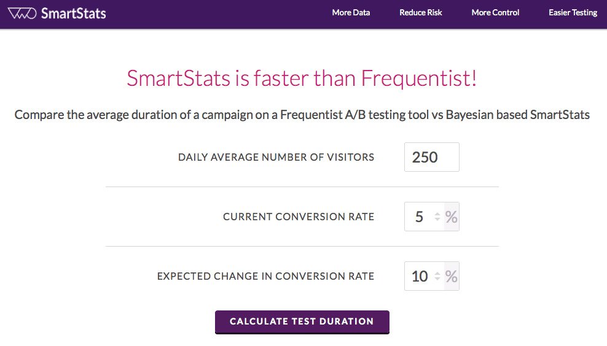Increase current conversion rate with up arrow

pyautogui.click(x=437, y=213)
